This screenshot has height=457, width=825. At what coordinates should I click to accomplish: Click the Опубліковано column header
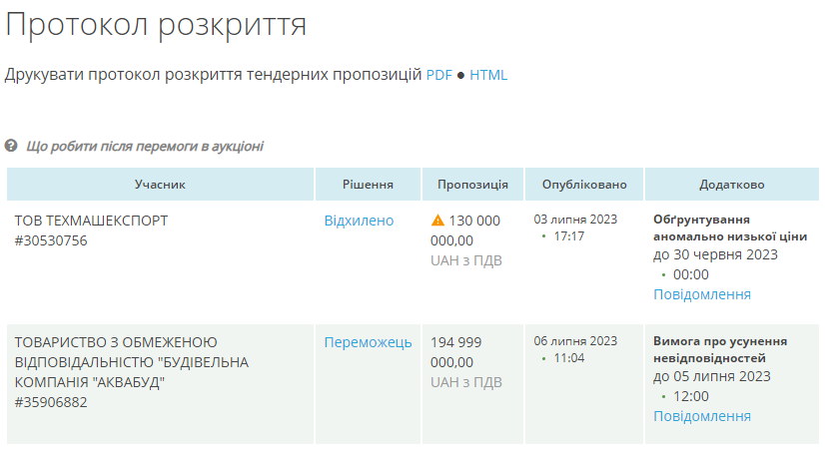pyautogui.click(x=584, y=185)
